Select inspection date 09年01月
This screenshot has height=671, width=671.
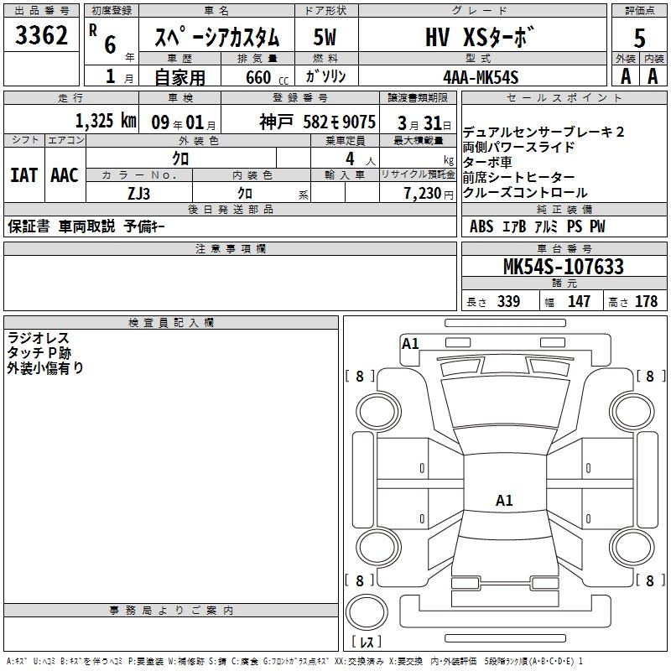click(184, 122)
